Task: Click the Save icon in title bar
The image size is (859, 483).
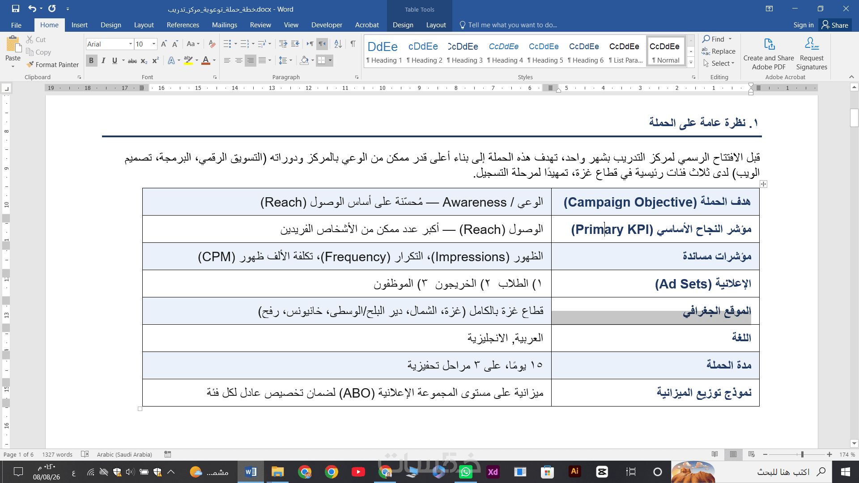Action: pyautogui.click(x=16, y=8)
